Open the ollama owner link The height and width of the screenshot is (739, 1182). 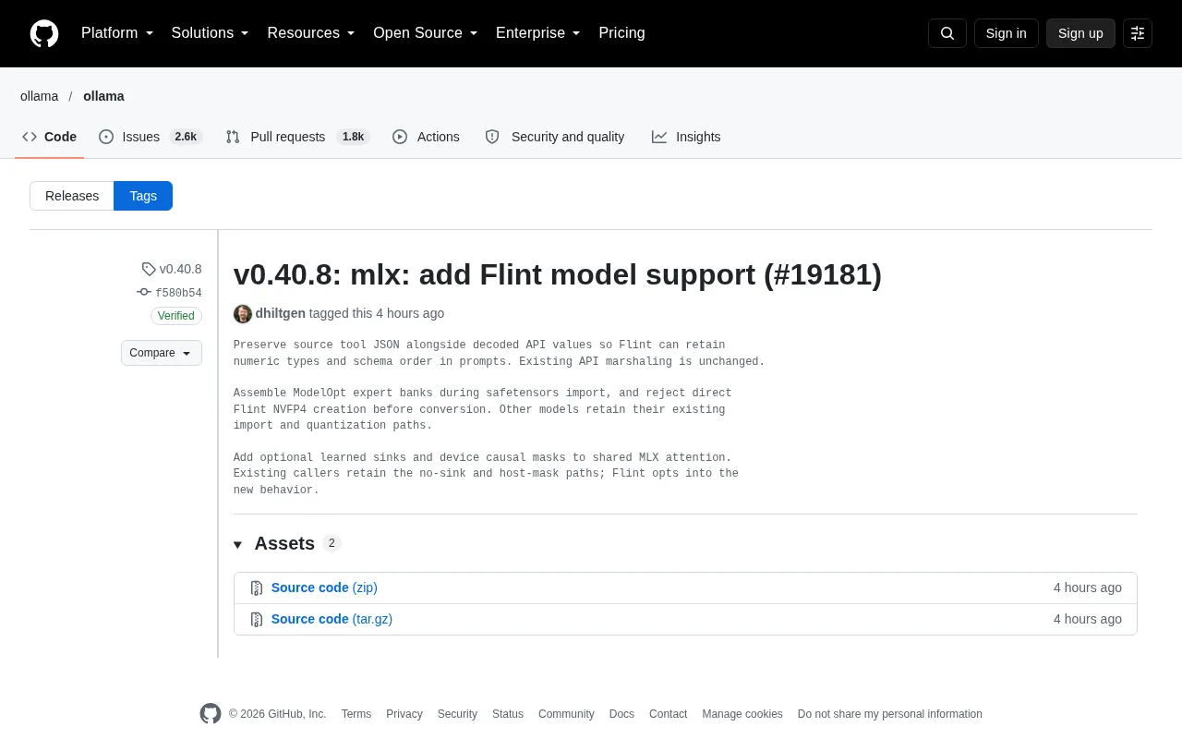pyautogui.click(x=39, y=96)
